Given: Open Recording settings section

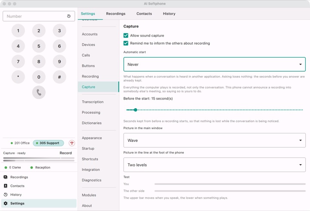Looking at the screenshot, I should click(98, 76).
